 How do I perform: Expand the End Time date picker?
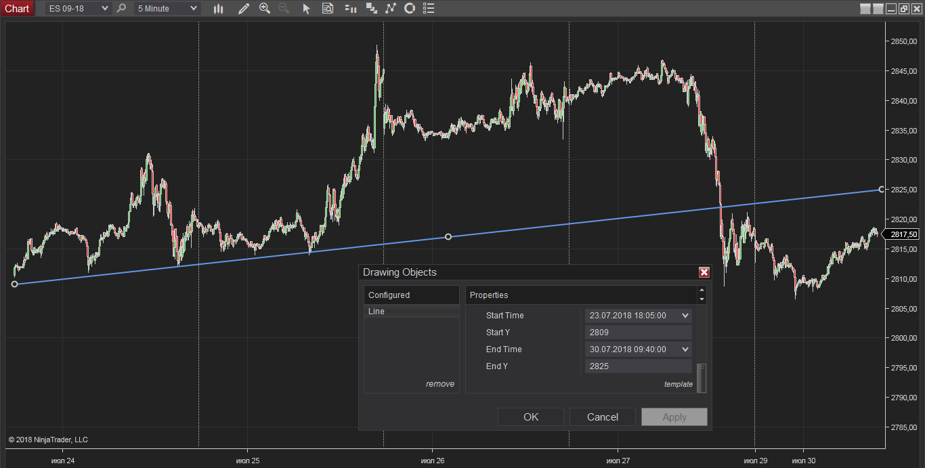coord(685,349)
